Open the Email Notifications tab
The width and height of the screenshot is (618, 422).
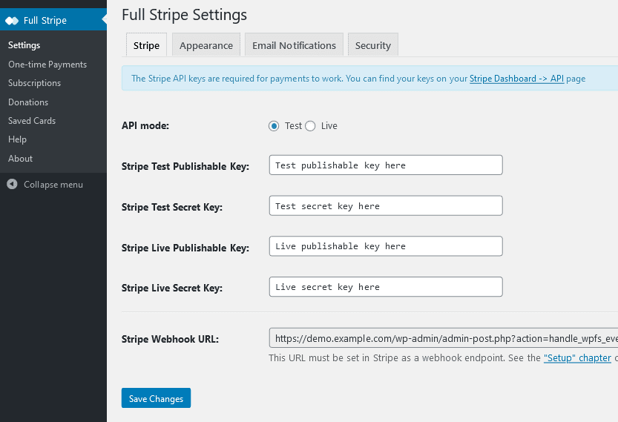(x=294, y=45)
